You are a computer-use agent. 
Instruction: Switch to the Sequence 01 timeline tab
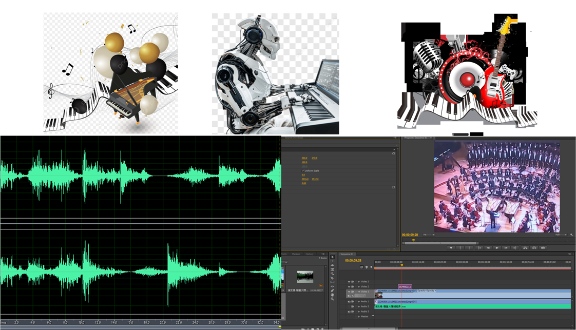(x=347, y=254)
